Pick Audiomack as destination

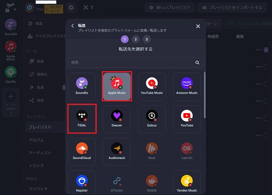coord(117,152)
